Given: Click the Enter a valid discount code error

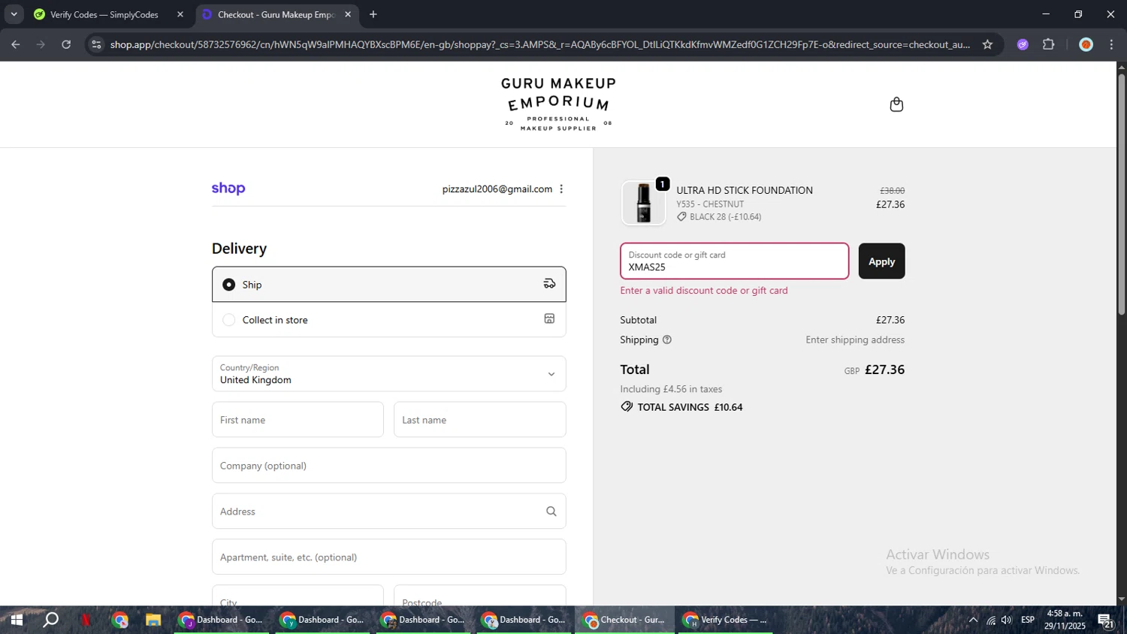Looking at the screenshot, I should (704, 290).
